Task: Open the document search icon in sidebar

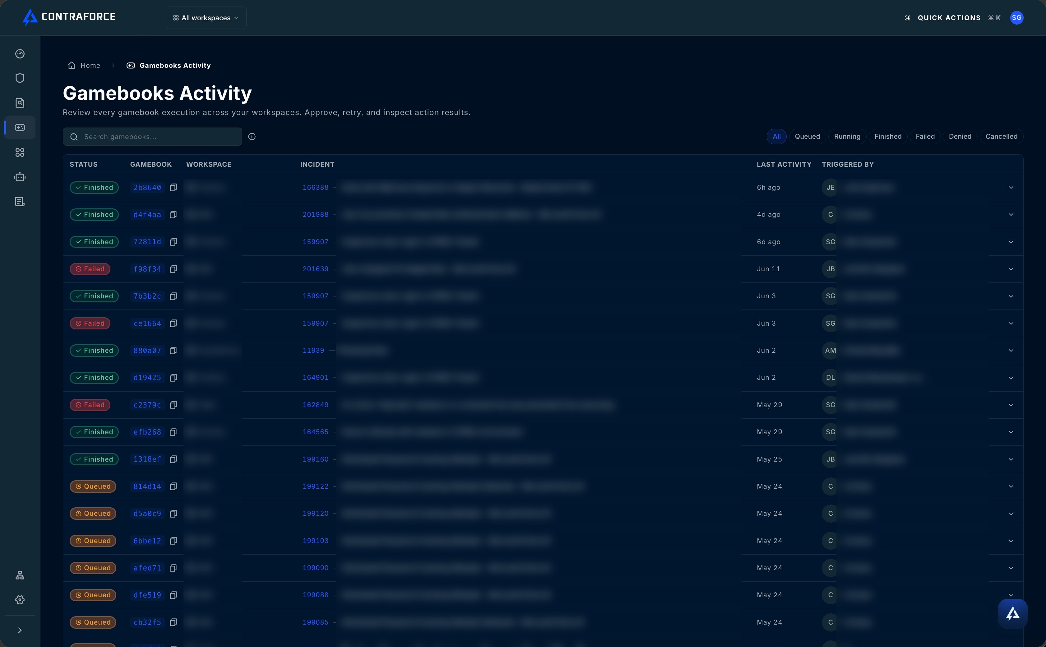Action: (20, 103)
